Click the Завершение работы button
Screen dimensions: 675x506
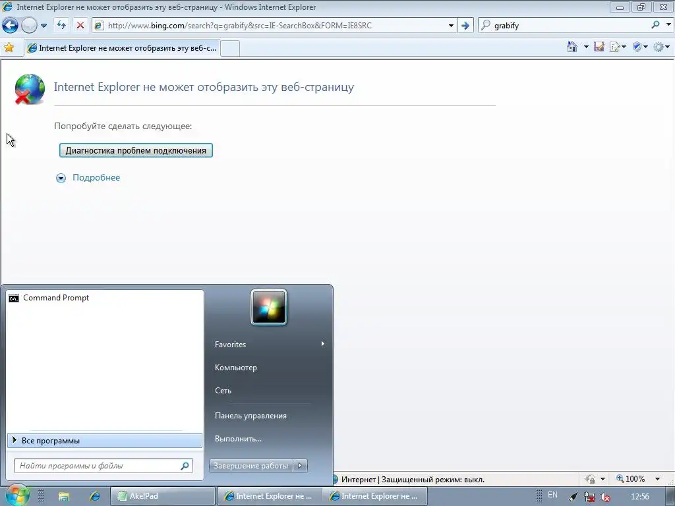tap(250, 466)
